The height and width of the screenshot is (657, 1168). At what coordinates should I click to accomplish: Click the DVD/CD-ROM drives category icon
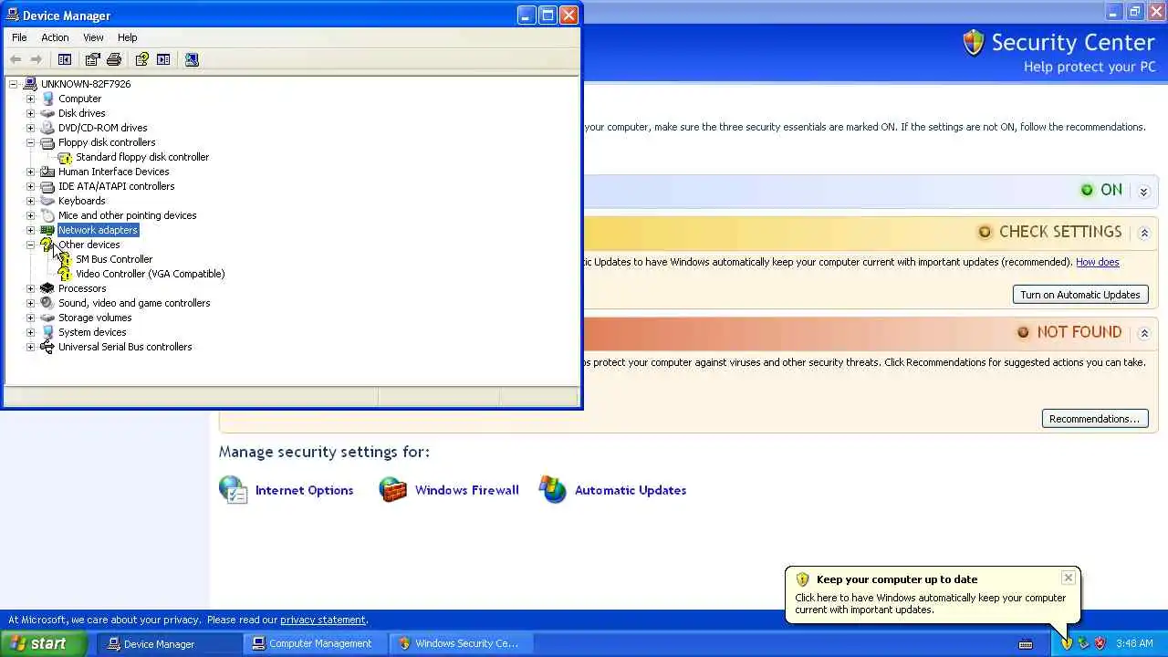(47, 128)
